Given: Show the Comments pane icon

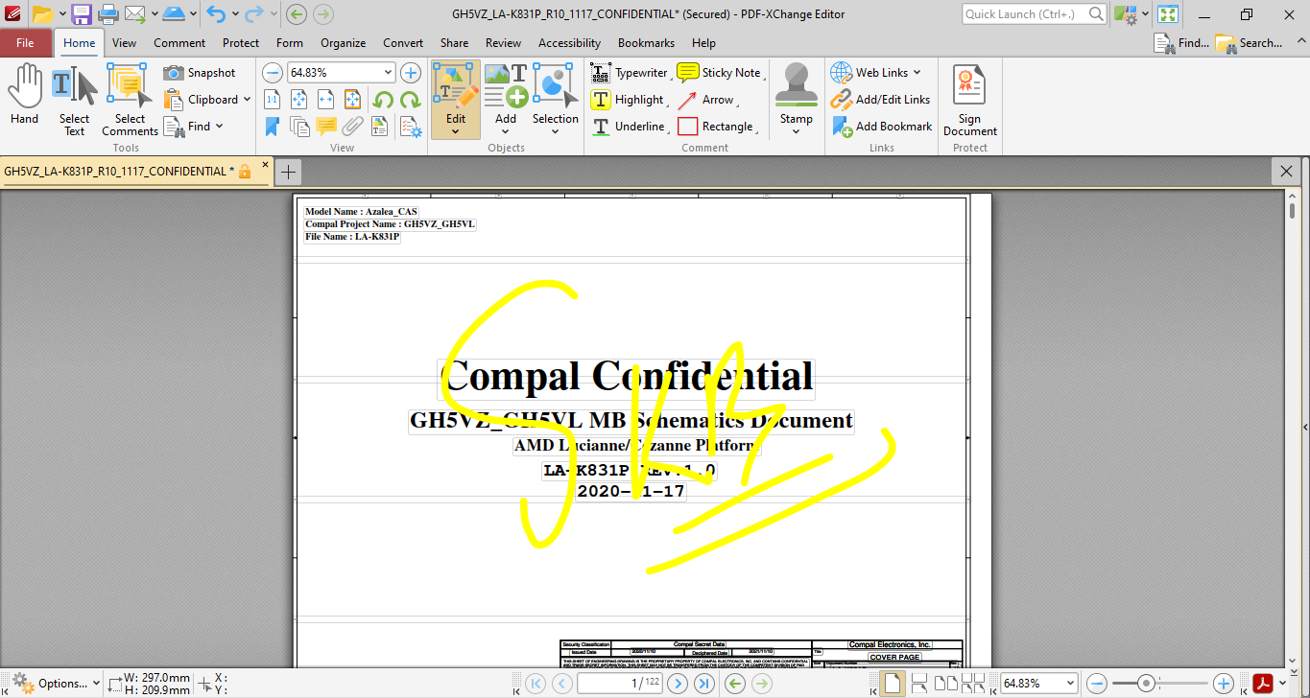Looking at the screenshot, I should (x=326, y=127).
